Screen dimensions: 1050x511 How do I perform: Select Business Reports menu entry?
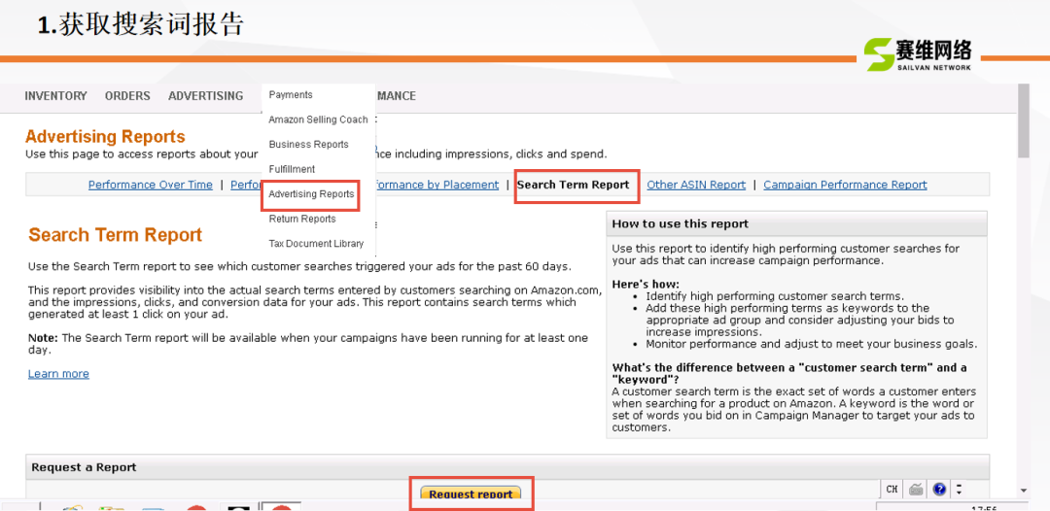[309, 145]
